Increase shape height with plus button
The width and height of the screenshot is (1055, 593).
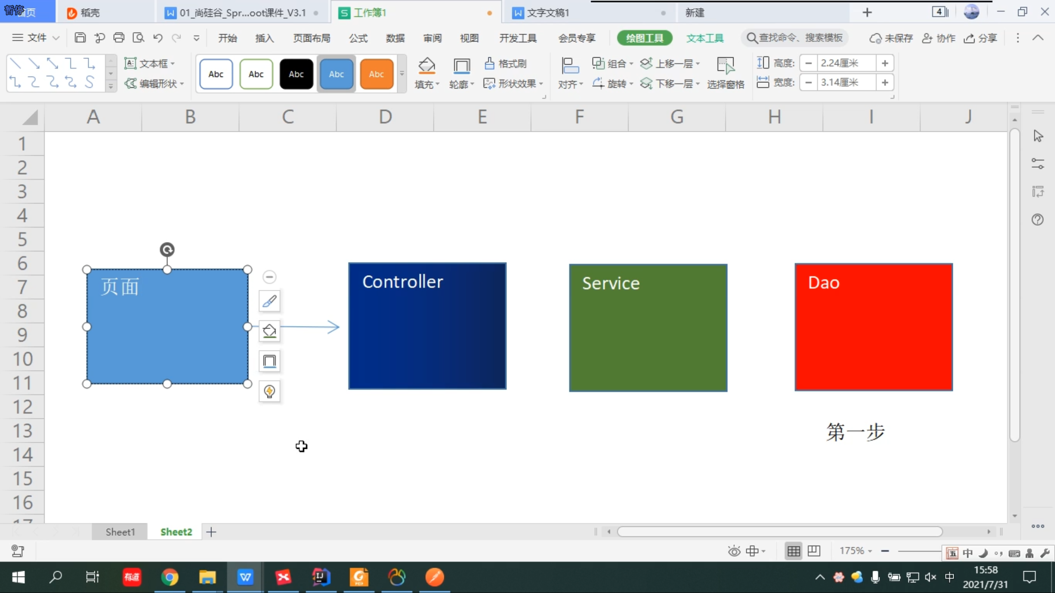pos(885,63)
